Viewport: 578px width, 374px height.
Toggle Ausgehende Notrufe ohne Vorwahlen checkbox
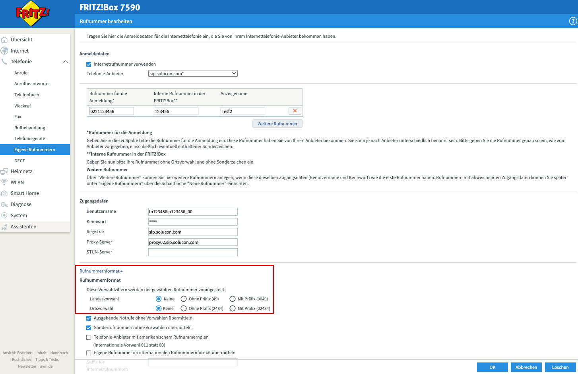click(x=89, y=318)
